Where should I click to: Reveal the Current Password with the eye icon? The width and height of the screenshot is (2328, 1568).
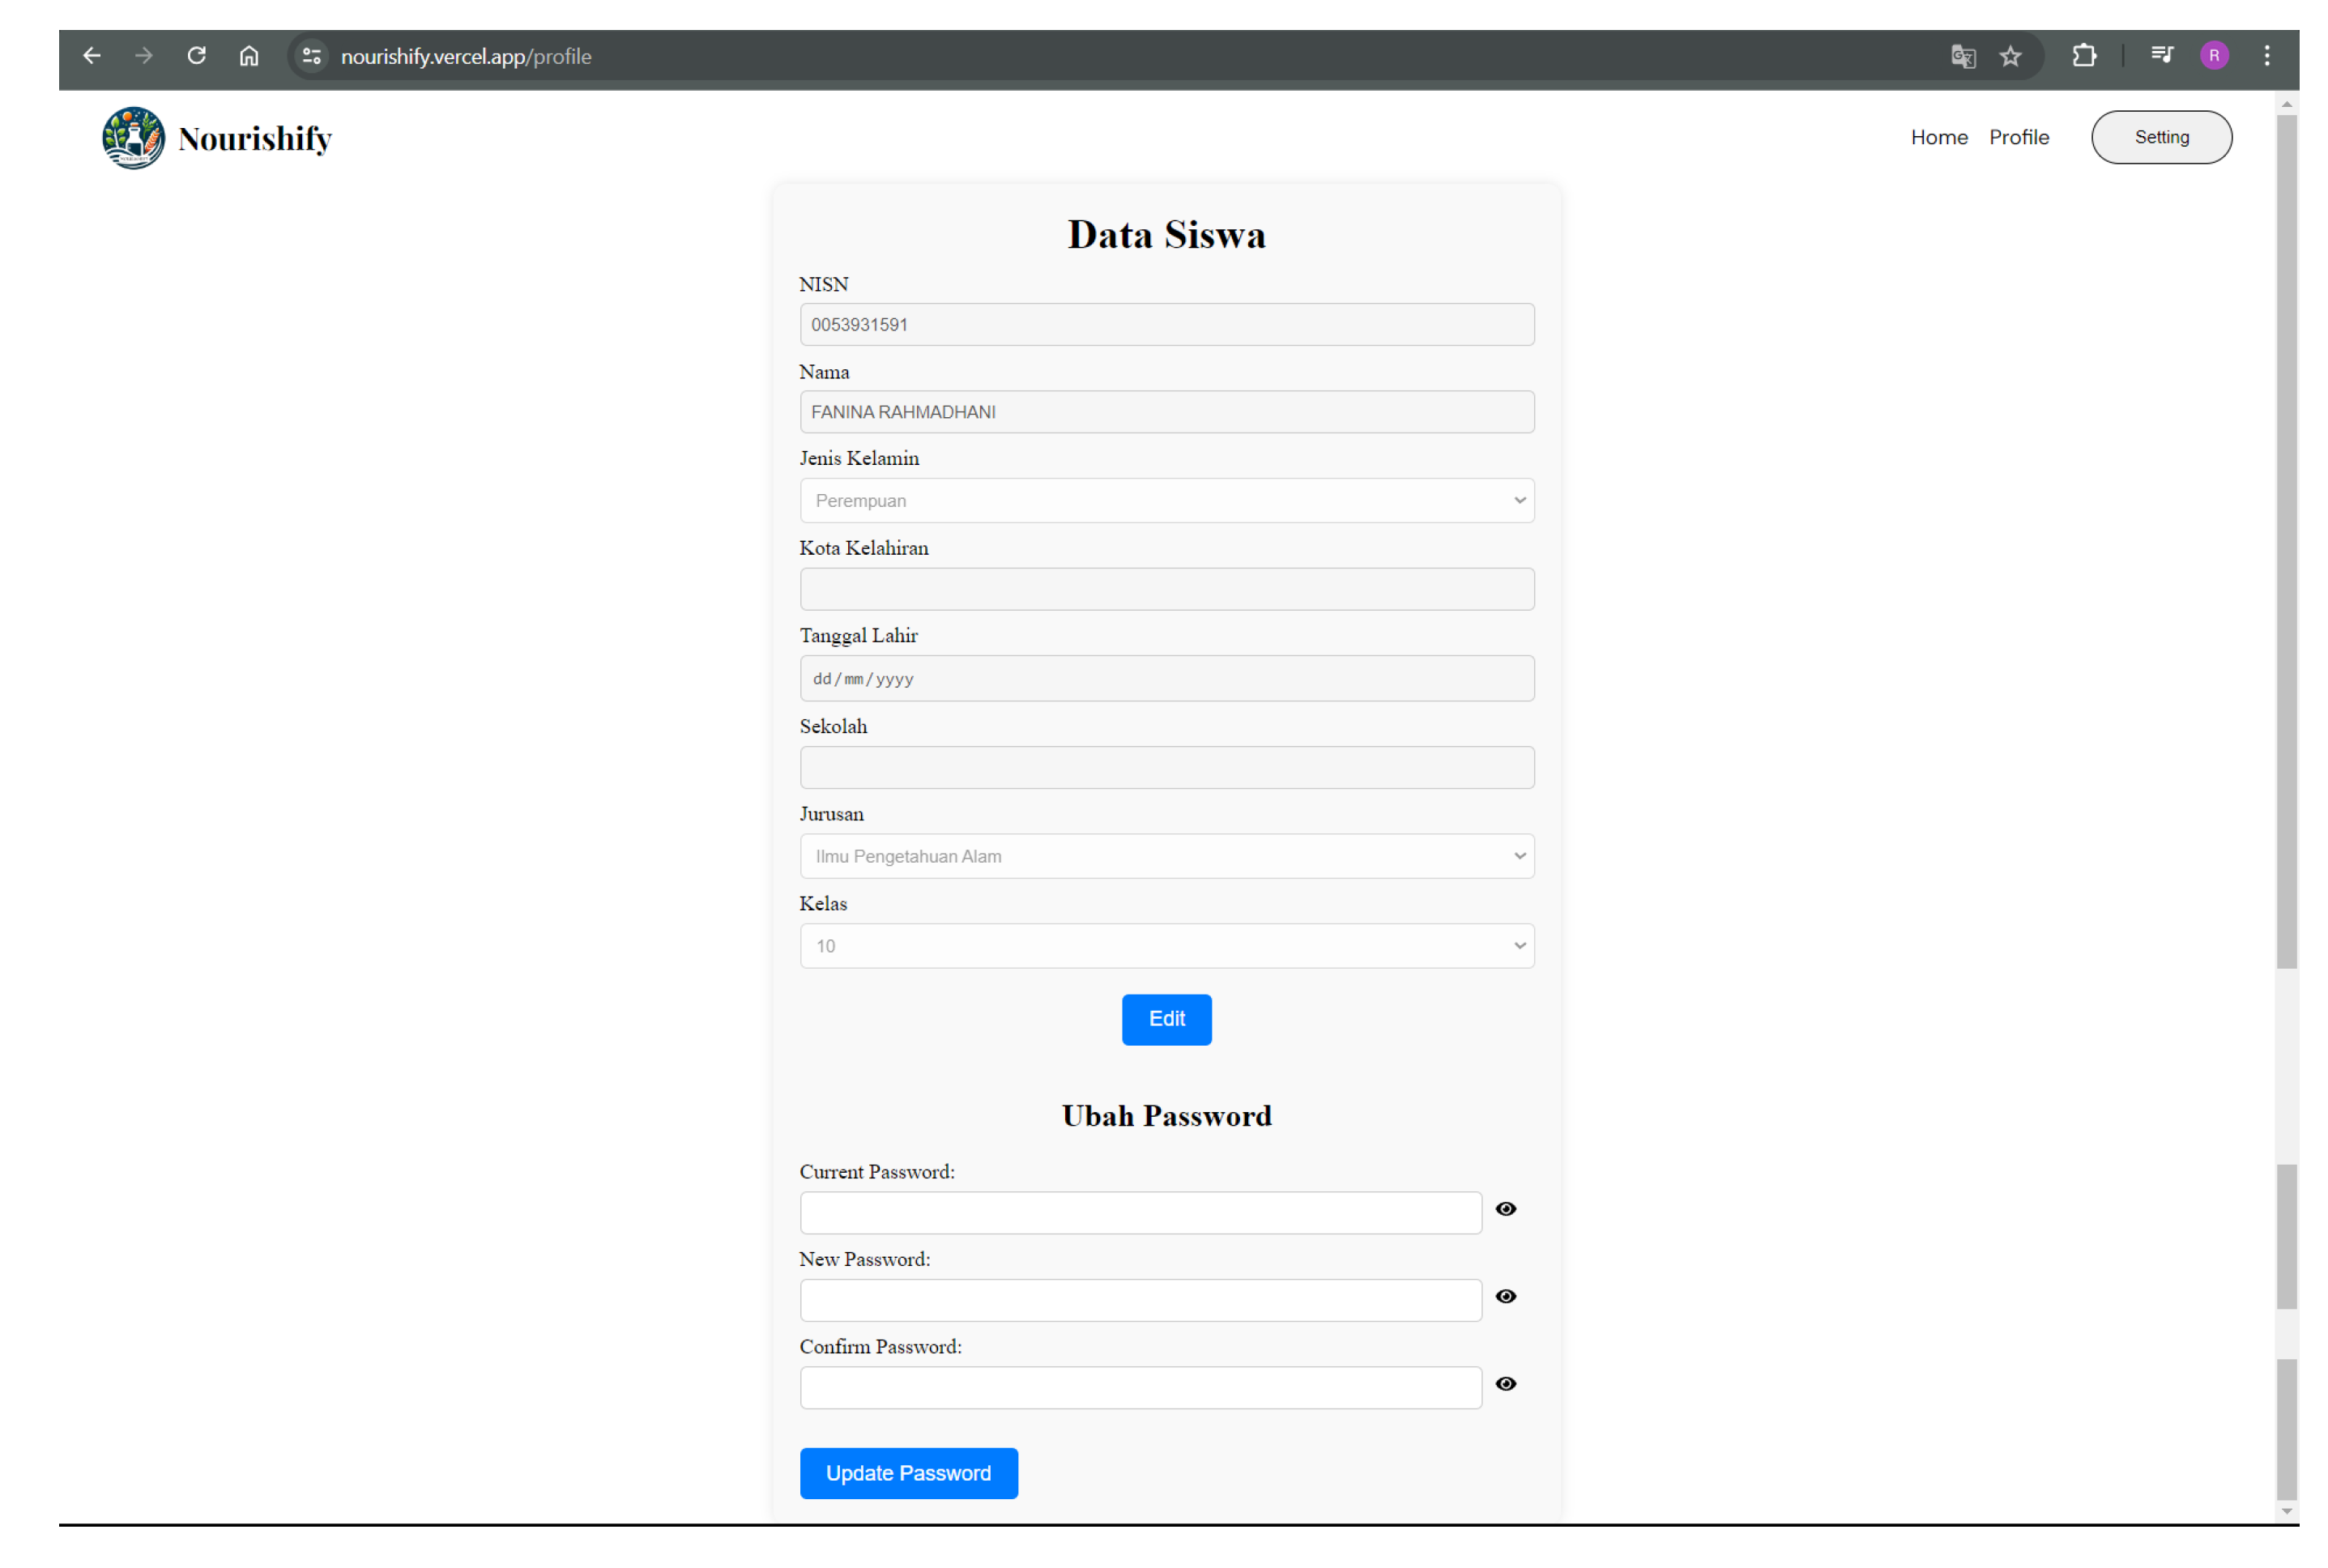(1506, 1209)
